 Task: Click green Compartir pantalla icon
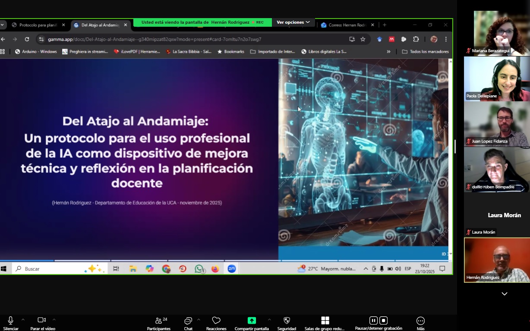pos(252,321)
